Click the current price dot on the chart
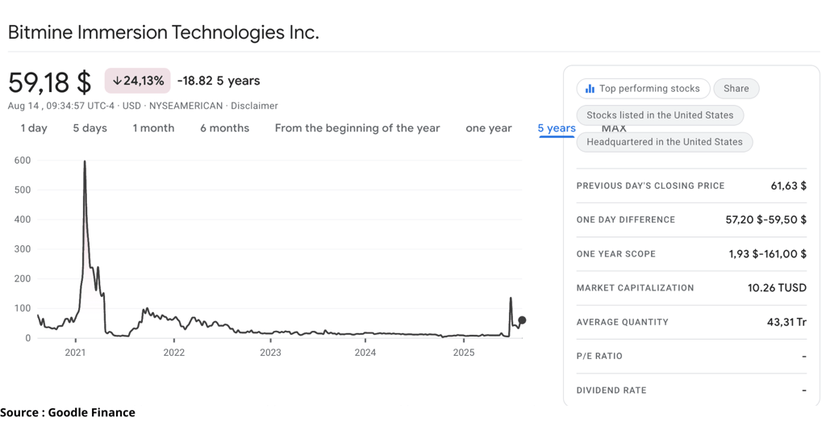 click(x=522, y=320)
